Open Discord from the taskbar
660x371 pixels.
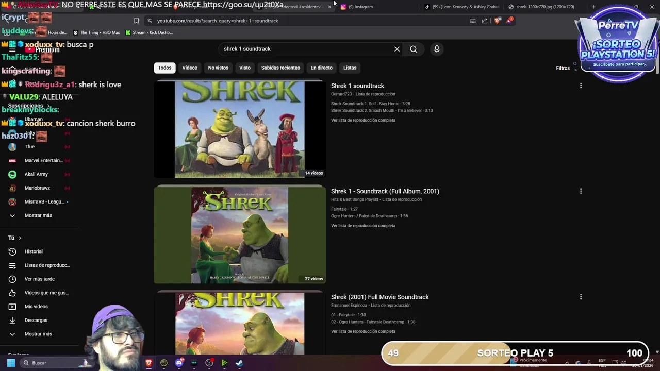tap(179, 363)
